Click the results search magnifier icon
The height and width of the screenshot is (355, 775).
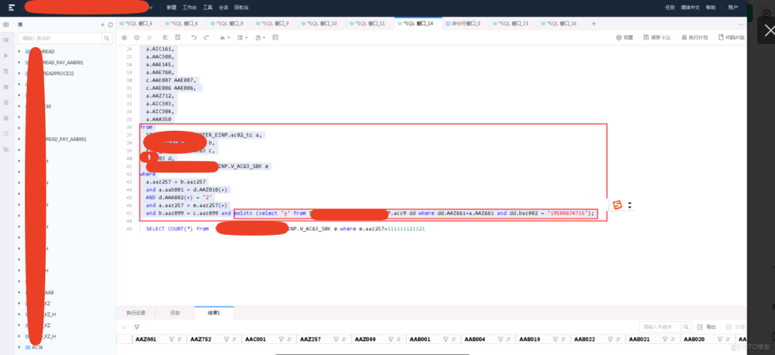686,327
